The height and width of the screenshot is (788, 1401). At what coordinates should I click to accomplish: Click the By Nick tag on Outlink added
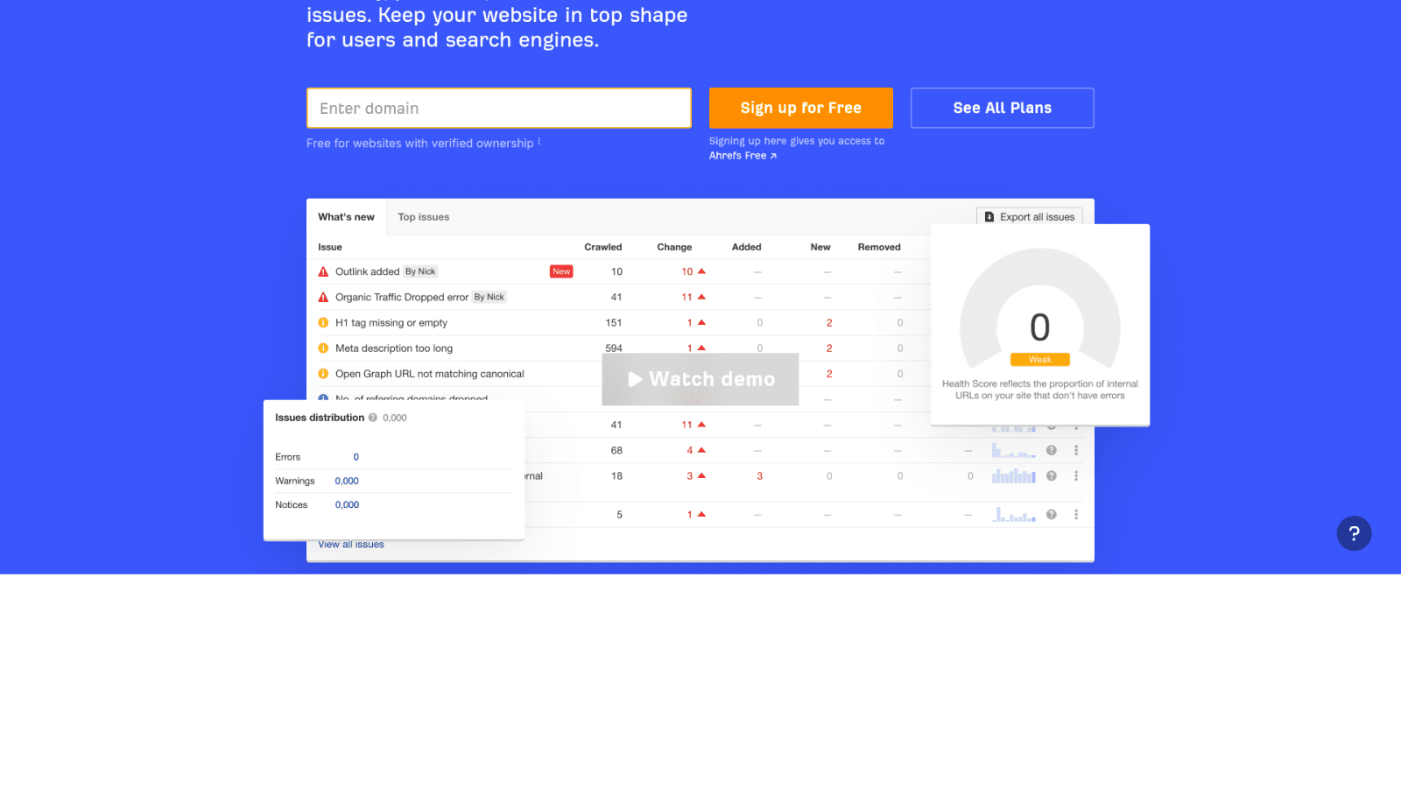pyautogui.click(x=420, y=271)
